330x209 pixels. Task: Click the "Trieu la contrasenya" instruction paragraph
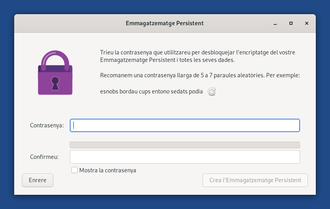(198, 56)
